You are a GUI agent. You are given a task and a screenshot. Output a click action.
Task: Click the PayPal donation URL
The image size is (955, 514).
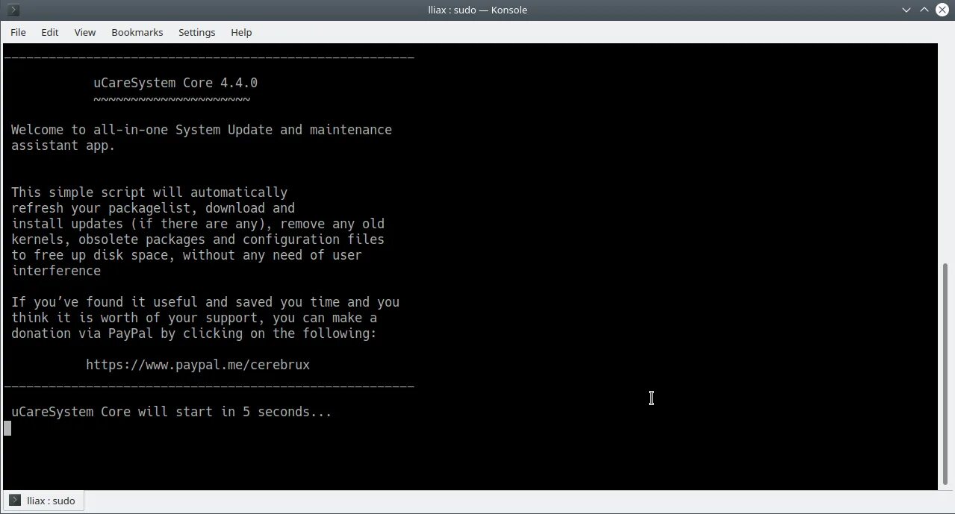pos(198,365)
